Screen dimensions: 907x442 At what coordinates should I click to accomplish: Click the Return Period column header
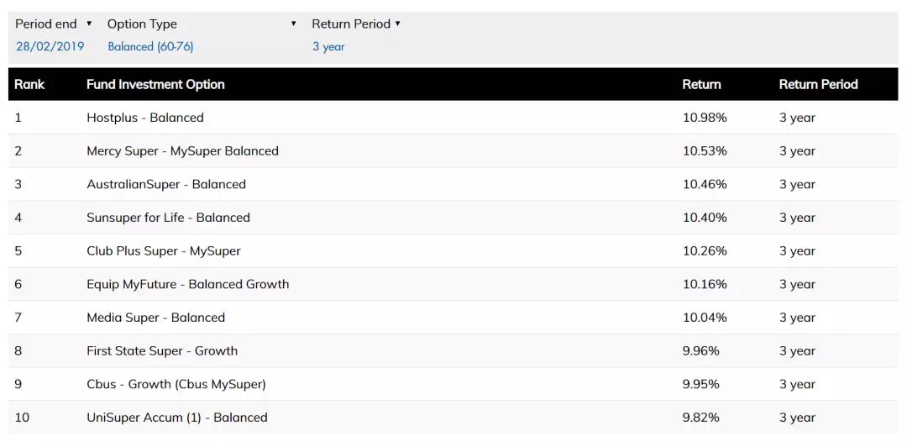click(819, 85)
